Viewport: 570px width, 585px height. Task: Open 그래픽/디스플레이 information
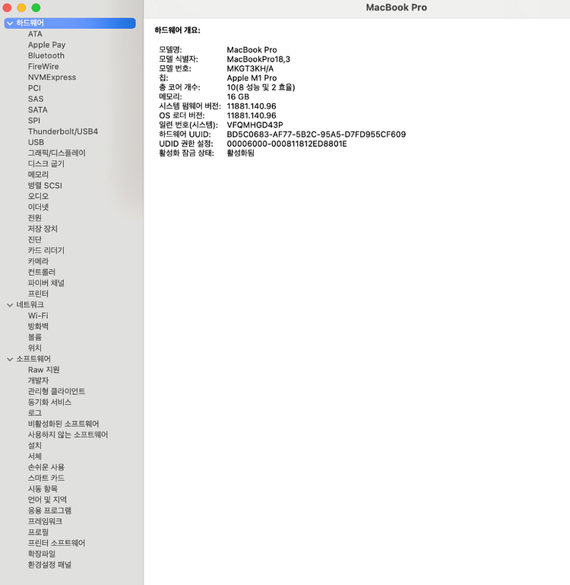pos(57,153)
